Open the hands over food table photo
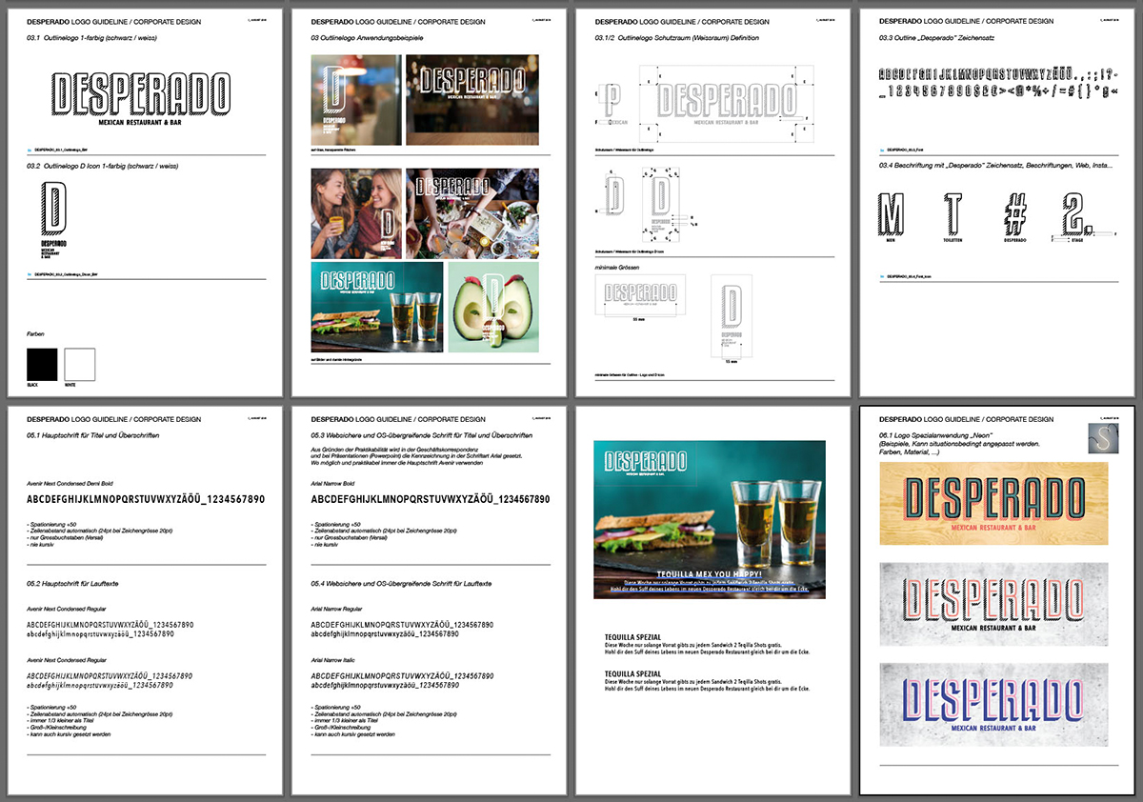The image size is (1143, 802). [x=472, y=213]
